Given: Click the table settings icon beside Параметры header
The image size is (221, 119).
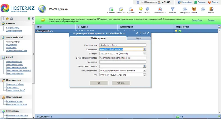Looking at the screenshot, I should pyautogui.click(x=219, y=27).
